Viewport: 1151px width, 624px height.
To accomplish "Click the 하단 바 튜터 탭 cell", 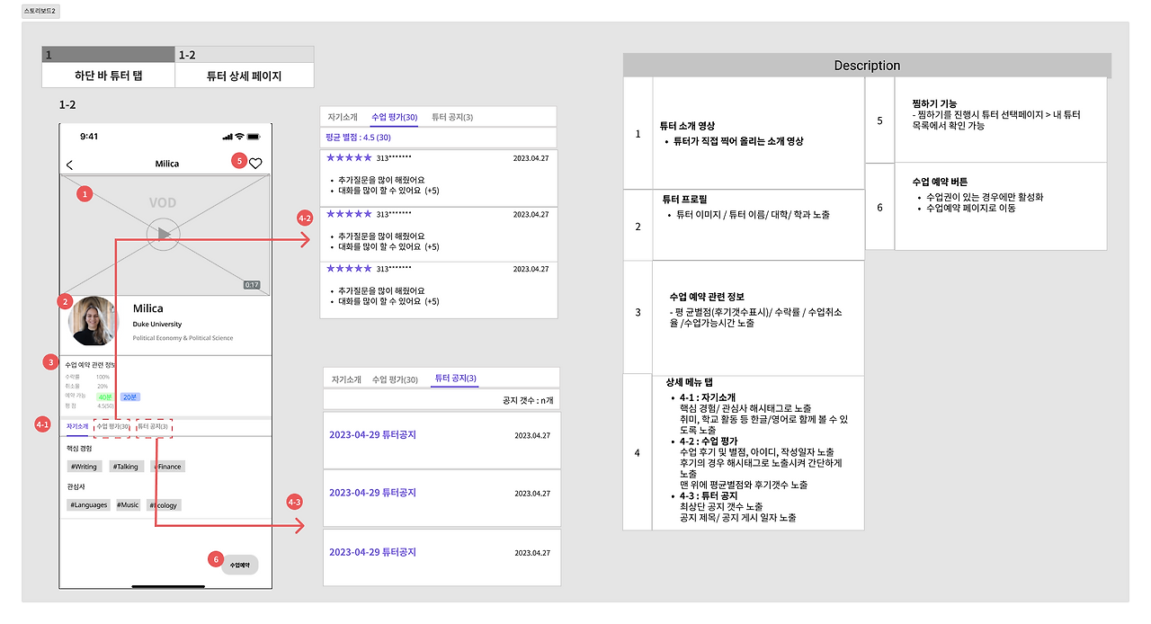I will (109, 76).
